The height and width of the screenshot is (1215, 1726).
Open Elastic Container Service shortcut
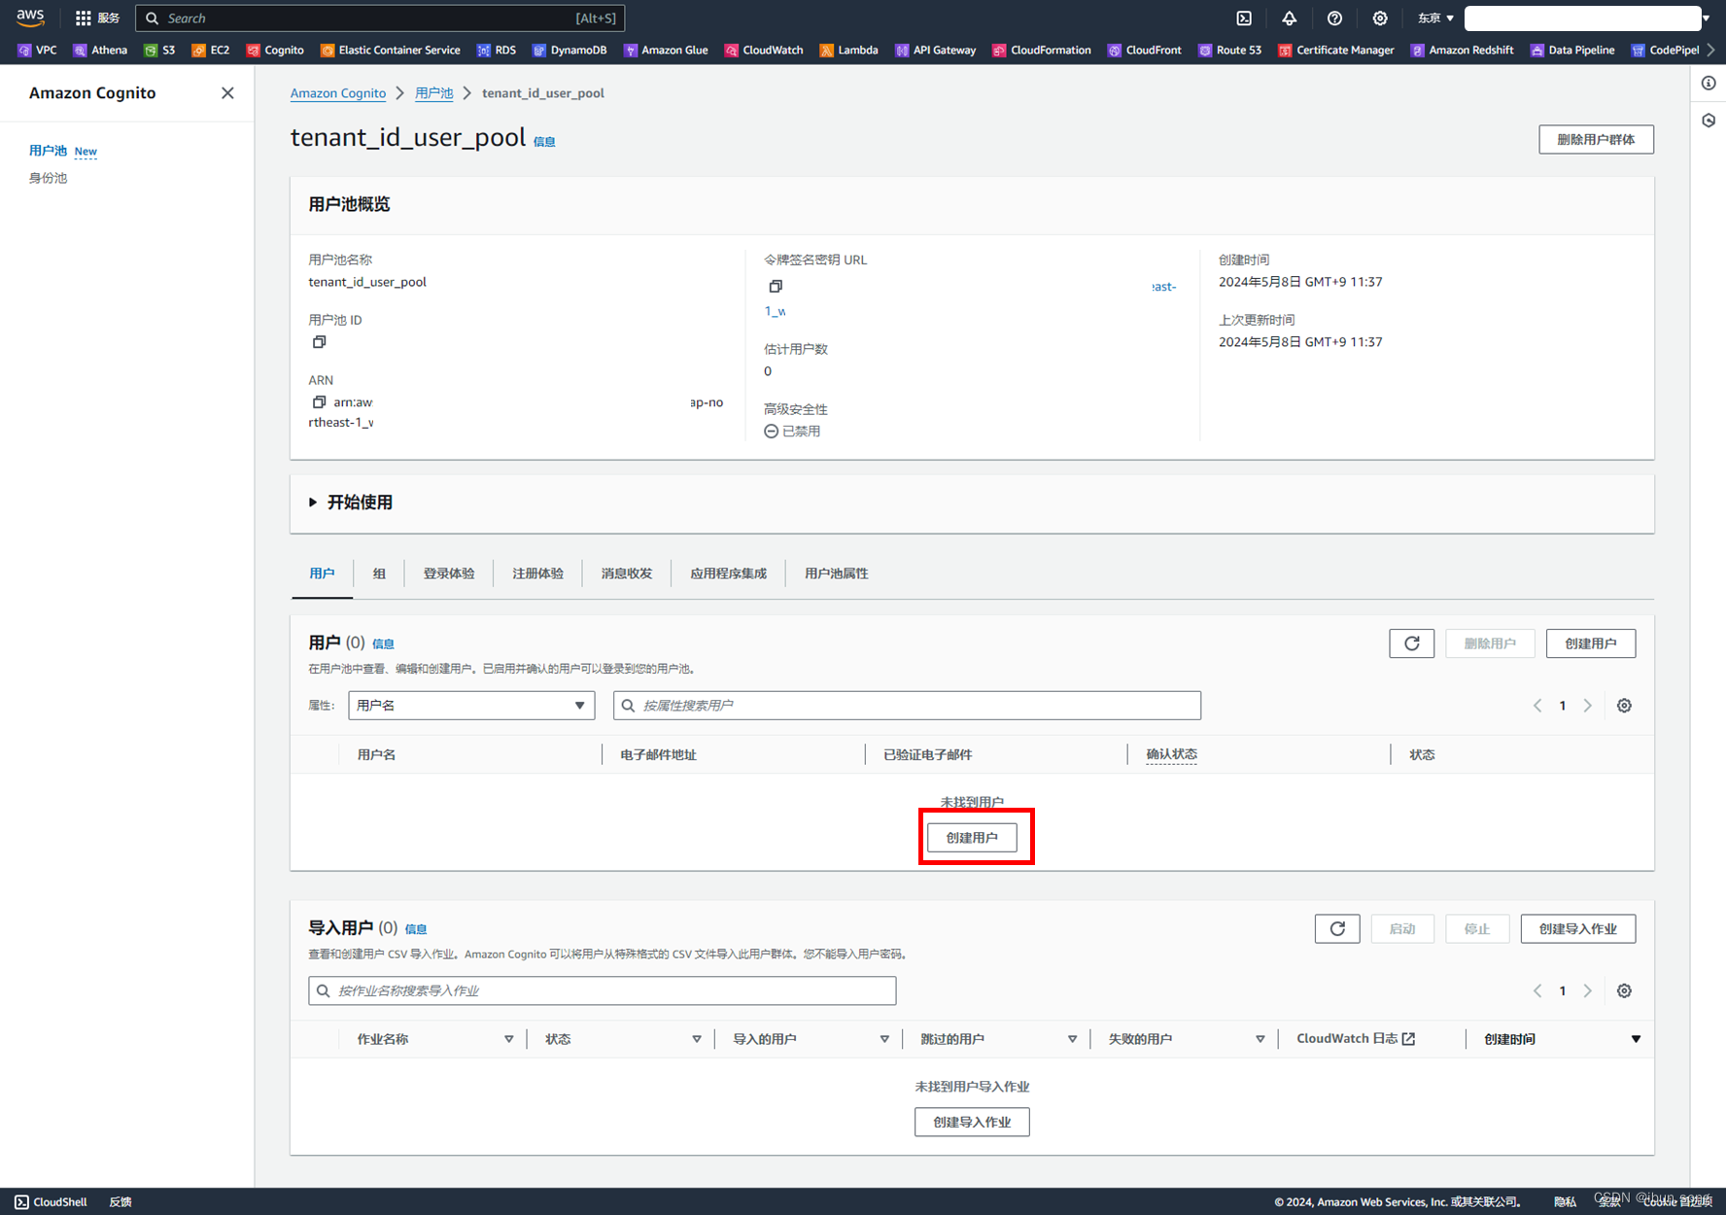(390, 51)
